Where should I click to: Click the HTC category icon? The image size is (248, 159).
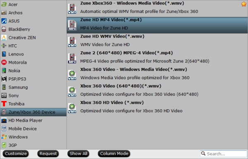4,46
